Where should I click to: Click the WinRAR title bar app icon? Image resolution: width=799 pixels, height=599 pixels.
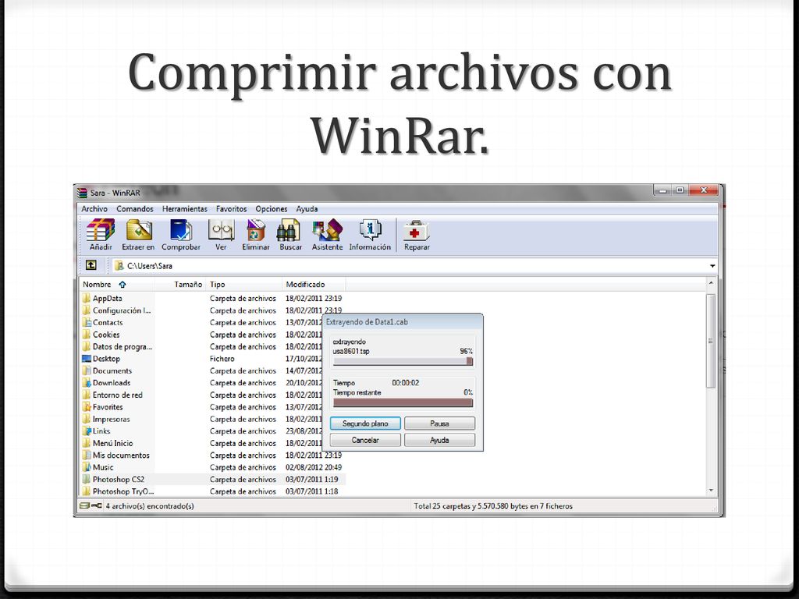click(x=82, y=193)
